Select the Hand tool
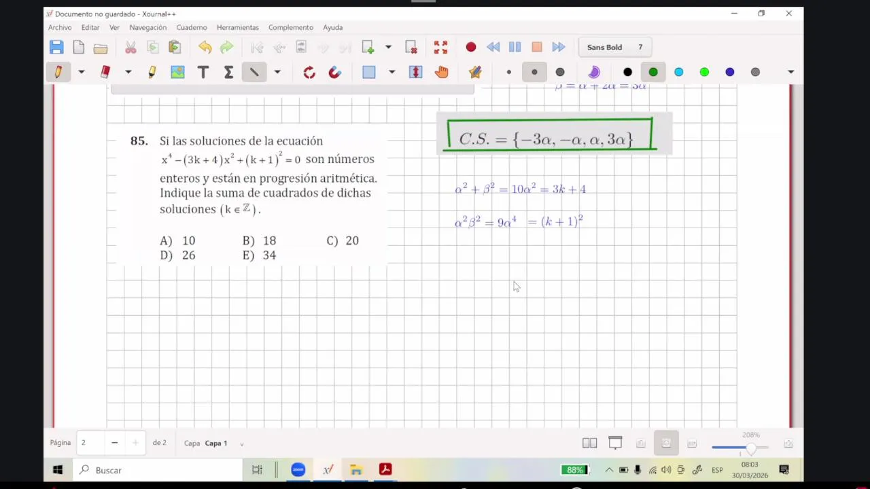The image size is (870, 489). click(442, 72)
